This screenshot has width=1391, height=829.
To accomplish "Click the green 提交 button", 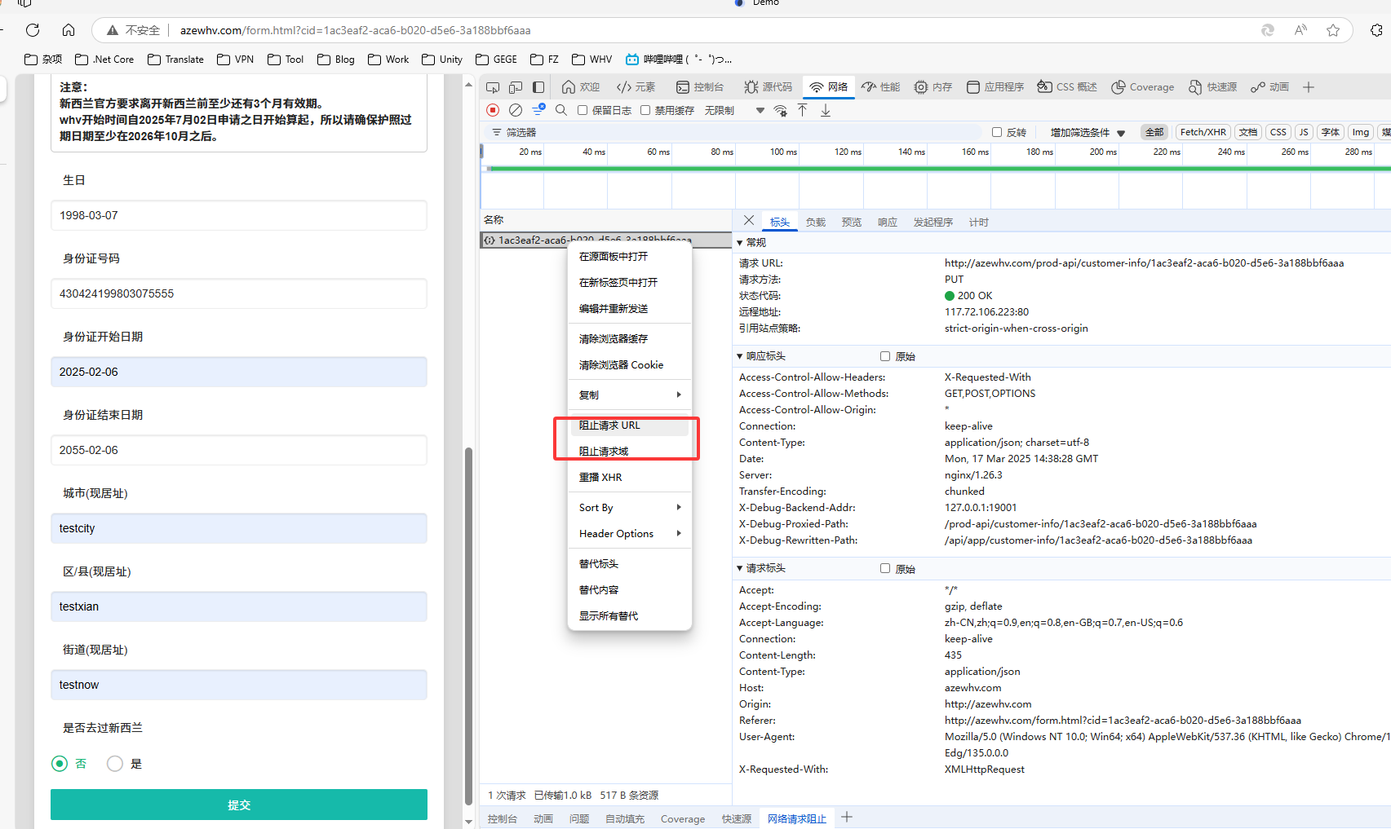I will (239, 805).
